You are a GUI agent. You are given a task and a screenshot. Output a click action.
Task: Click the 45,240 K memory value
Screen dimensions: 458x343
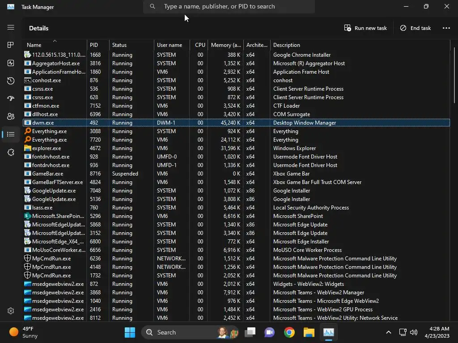[x=230, y=123]
